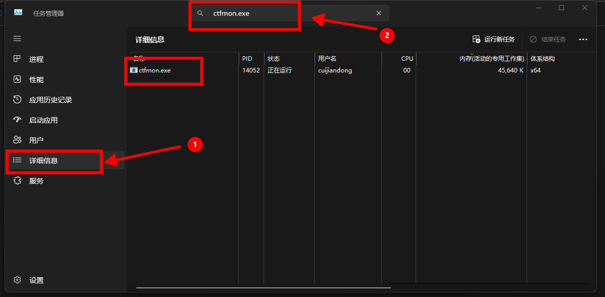
Task: Click the search magnifier icon
Action: (201, 13)
